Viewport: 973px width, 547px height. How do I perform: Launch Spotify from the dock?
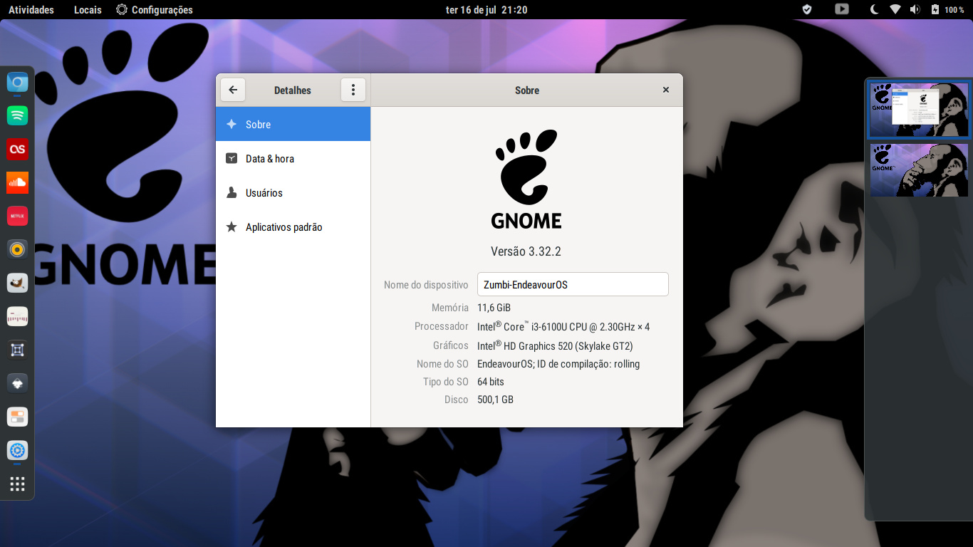point(18,115)
